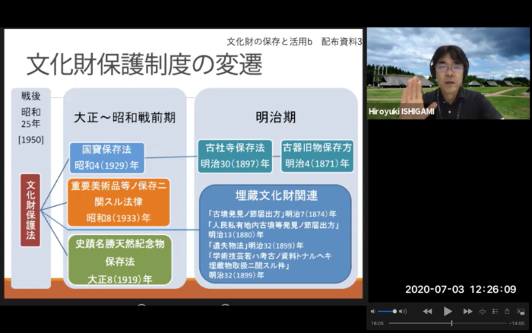Image resolution: width=532 pixels, height=333 pixels.
Task: Click the 史蹟名勝天然紀念物保存法 green box
Action: [x=119, y=260]
